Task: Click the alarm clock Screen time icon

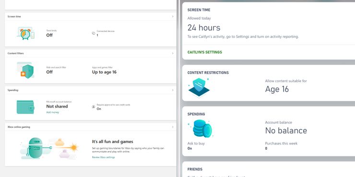Action: tap(25, 33)
